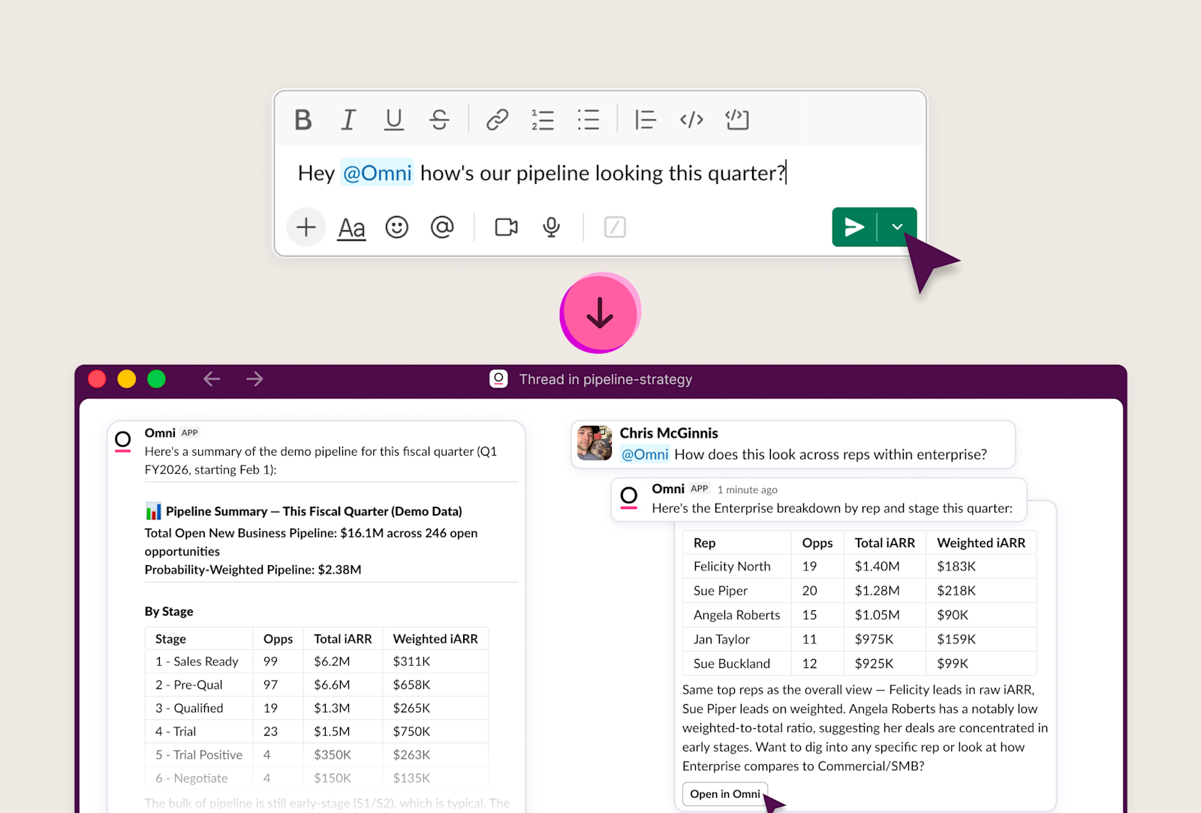The image size is (1201, 813).
Task: Select the '1 - Sales Ready' stage row
Action: pos(317,661)
